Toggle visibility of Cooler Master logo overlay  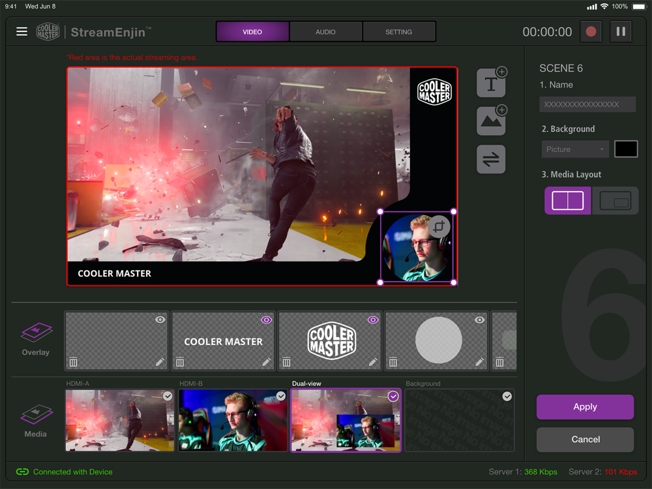click(373, 319)
